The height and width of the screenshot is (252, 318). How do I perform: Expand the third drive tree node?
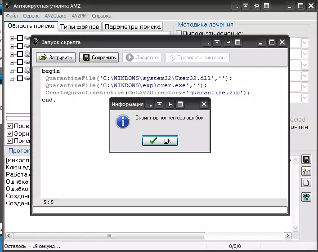(12, 54)
